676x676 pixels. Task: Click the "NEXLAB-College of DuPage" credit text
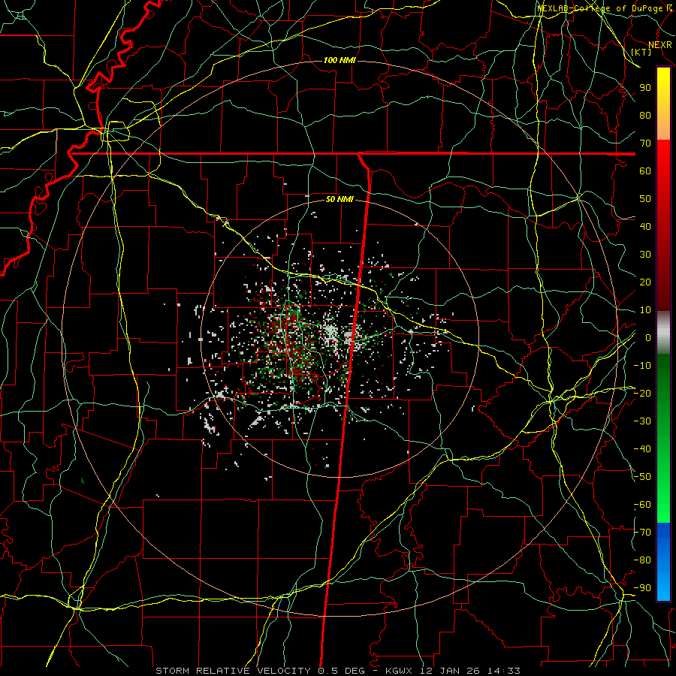point(601,8)
